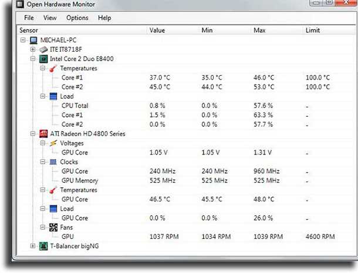Click the GPU Load blue bars icon

(x=53, y=208)
